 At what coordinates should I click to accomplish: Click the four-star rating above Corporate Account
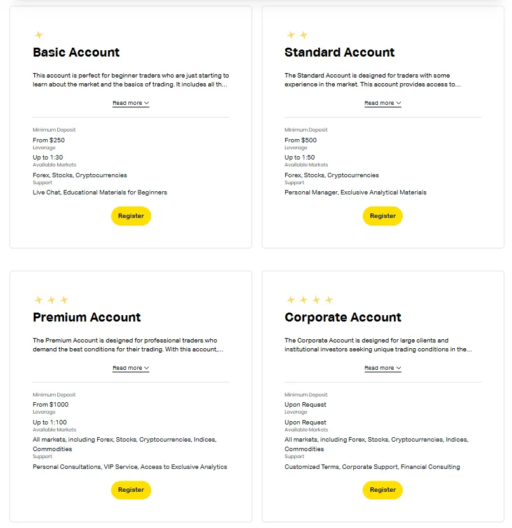click(309, 300)
